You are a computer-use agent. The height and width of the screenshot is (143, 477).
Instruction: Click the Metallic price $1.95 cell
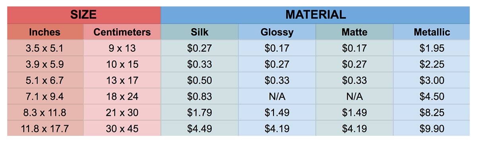[x=432, y=48]
